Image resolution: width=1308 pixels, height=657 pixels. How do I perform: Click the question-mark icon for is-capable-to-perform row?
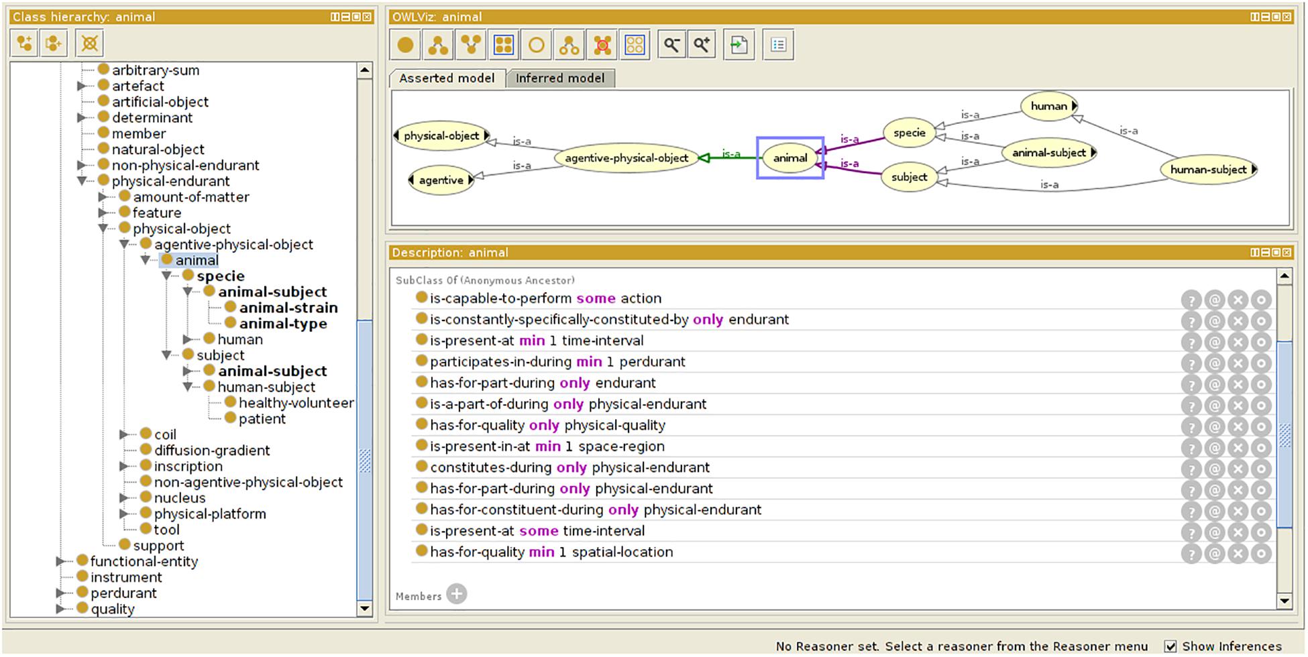click(1191, 300)
